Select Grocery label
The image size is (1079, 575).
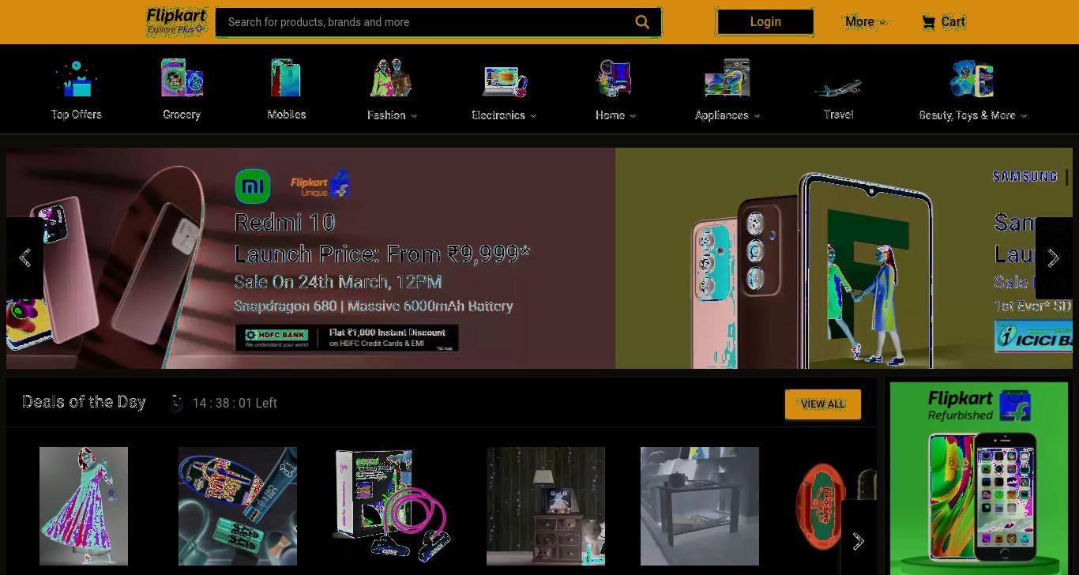coord(182,115)
